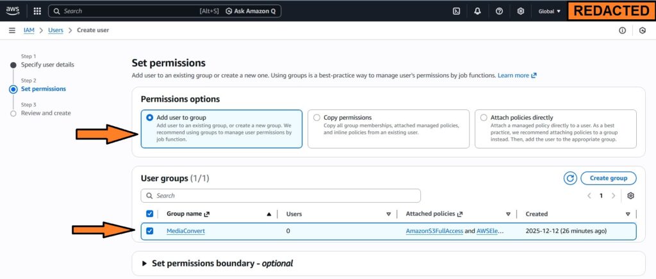
Task: Refresh the user groups list
Action: pyautogui.click(x=570, y=178)
